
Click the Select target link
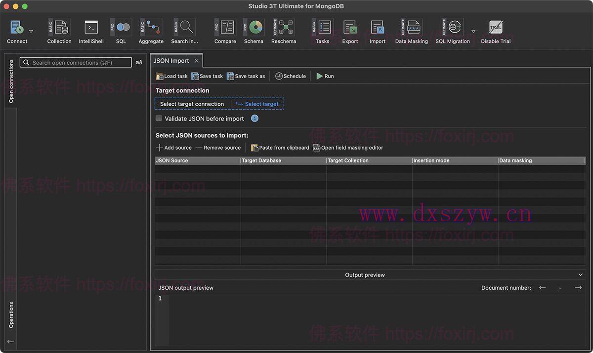[x=257, y=104]
